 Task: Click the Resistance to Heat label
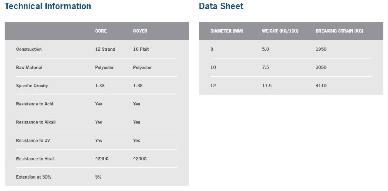[35, 158]
